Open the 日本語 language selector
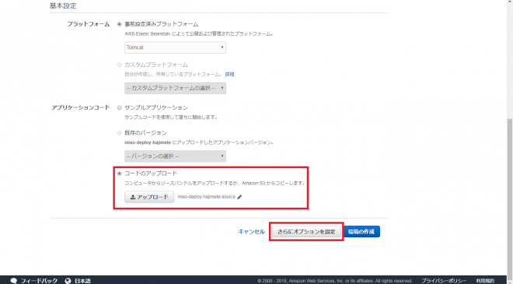Viewport: 513px width, 284px height. (82, 281)
